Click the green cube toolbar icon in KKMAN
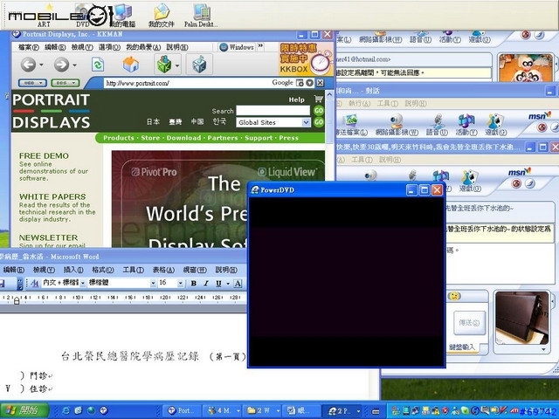 pos(164,65)
